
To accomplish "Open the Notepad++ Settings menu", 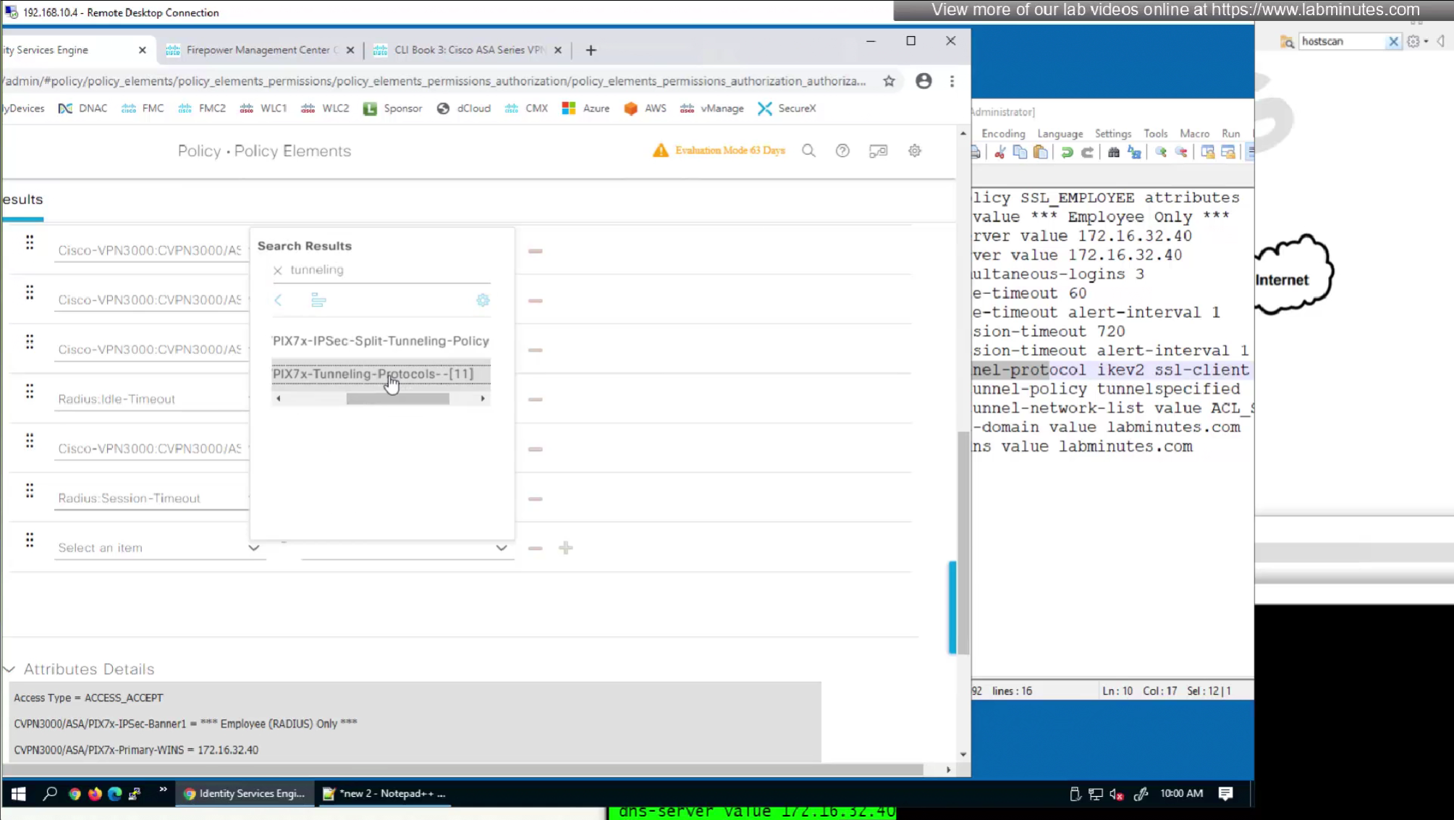I will (1112, 133).
